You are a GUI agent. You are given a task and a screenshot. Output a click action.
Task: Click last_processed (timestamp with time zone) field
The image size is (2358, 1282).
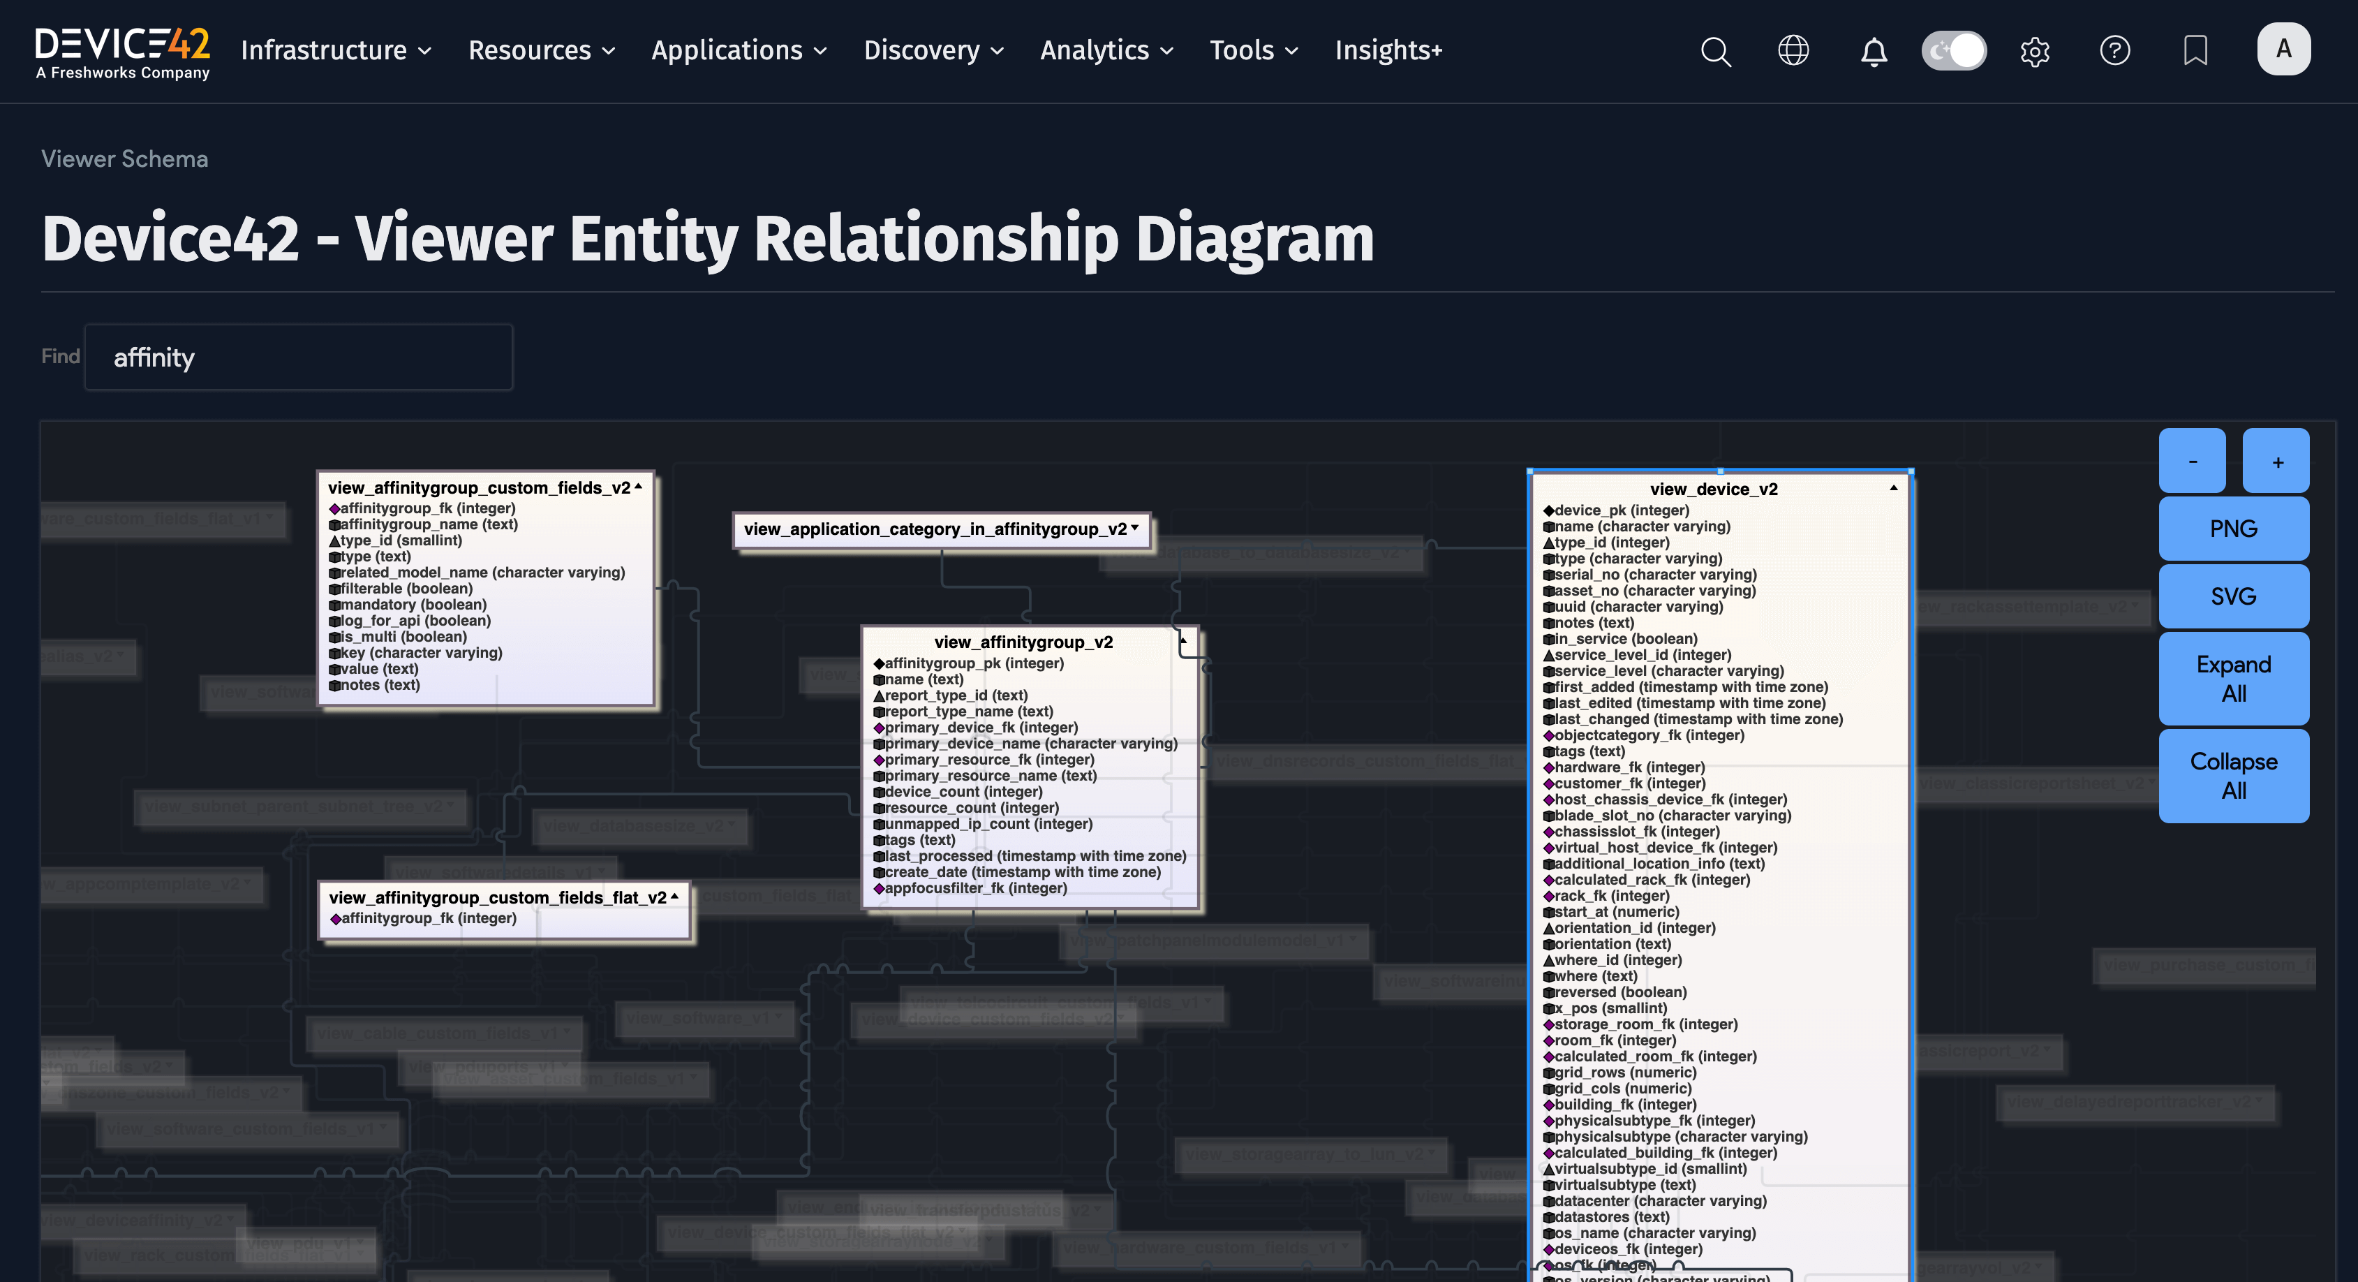(1030, 855)
